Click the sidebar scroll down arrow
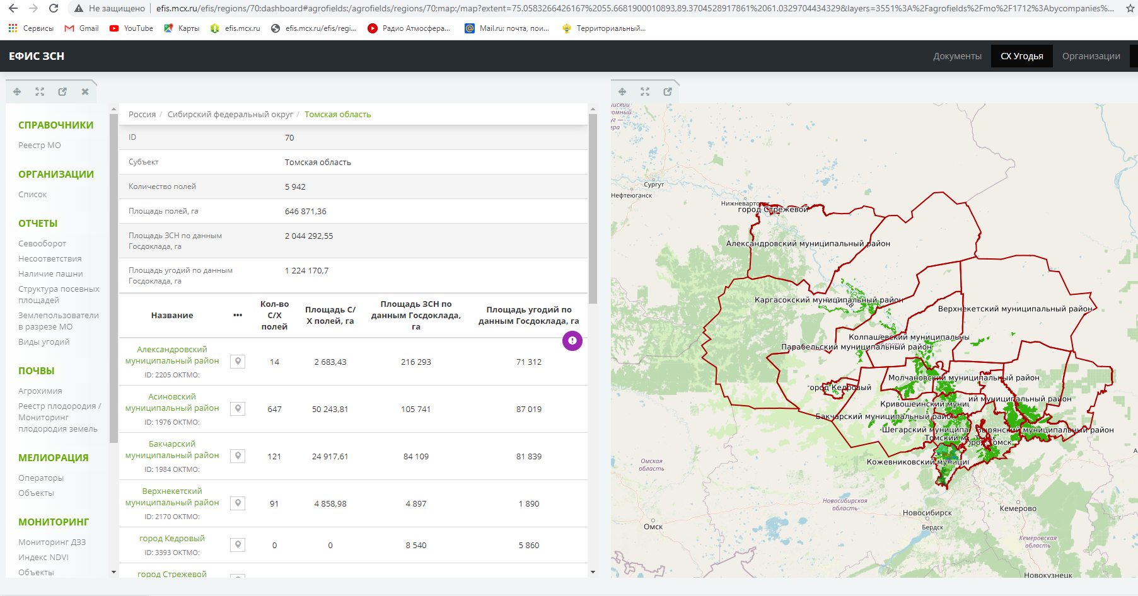The height and width of the screenshot is (596, 1138). pyautogui.click(x=113, y=572)
